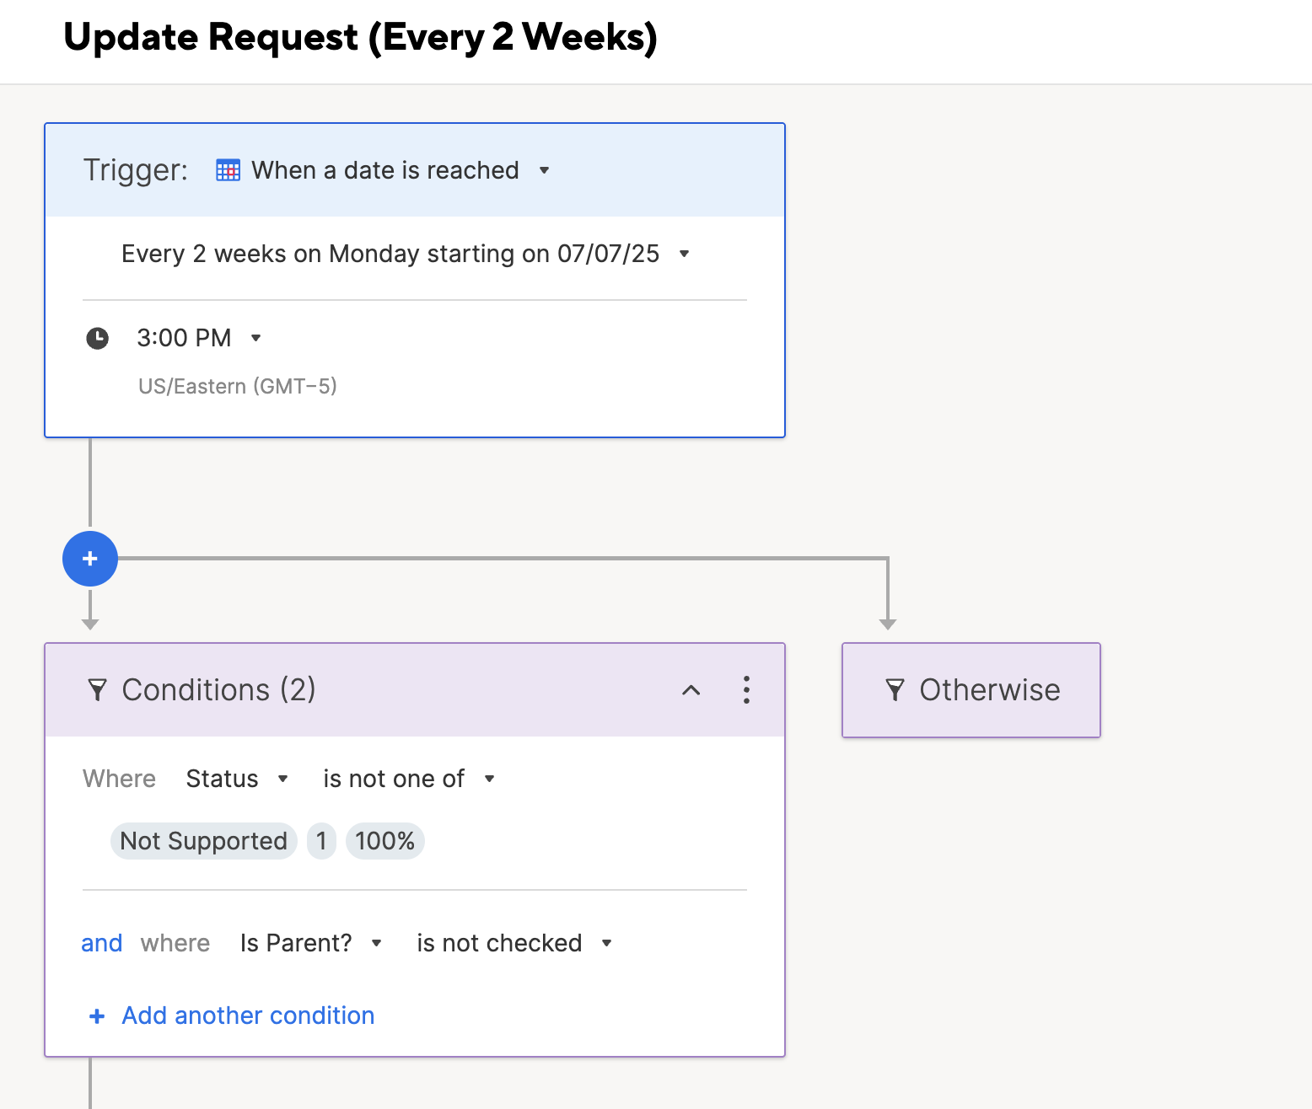Change the 'is not one of' operator dropdown
1312x1109 pixels.
click(409, 779)
